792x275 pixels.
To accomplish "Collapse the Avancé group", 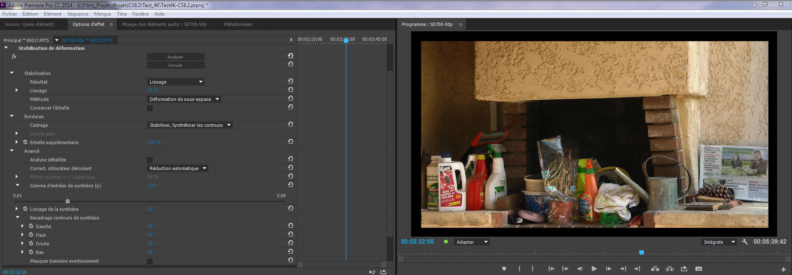I will 12,151.
